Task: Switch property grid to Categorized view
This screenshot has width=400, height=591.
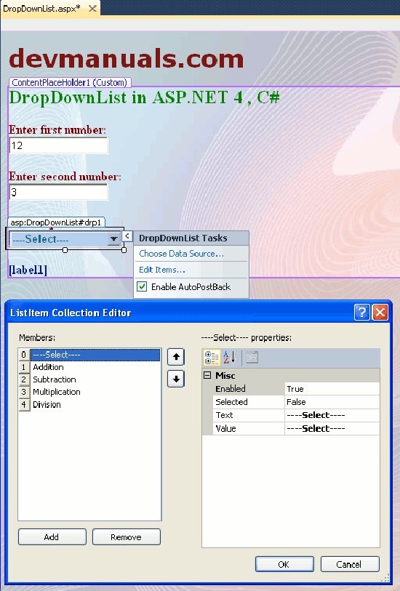Action: 212,358
